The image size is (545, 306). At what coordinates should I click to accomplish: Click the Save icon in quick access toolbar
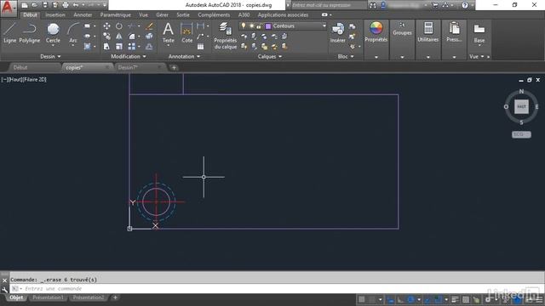point(45,5)
